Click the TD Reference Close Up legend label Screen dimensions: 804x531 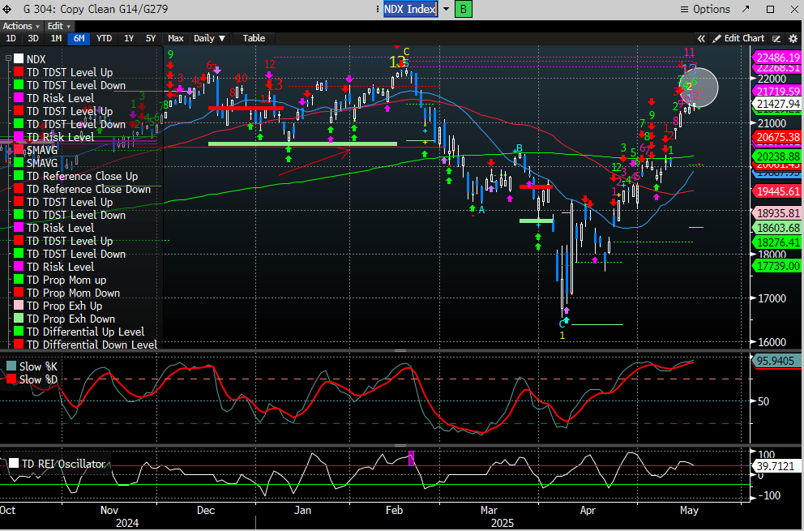(82, 176)
